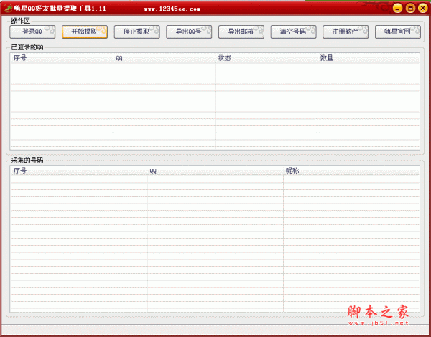
Task: Export QQ numbers with 导出QQ号
Action: (x=189, y=32)
